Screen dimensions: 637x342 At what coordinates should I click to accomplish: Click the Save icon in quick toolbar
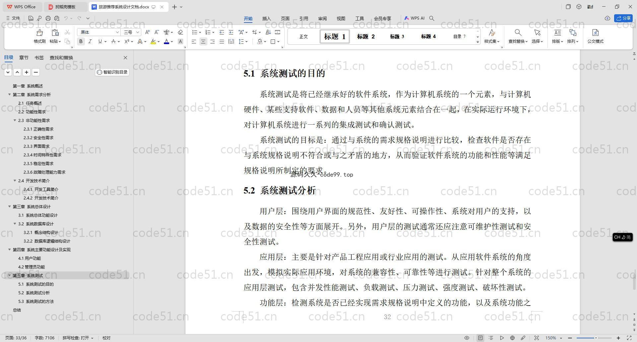(31, 18)
